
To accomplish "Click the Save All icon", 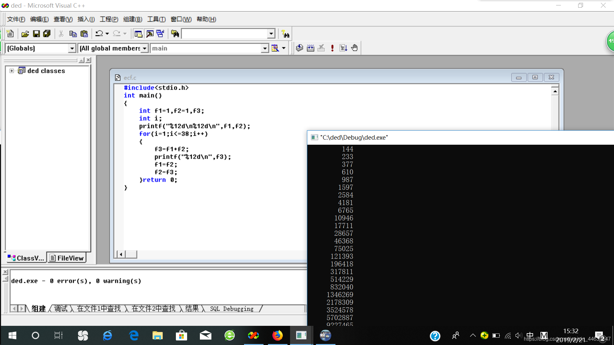I will click(47, 34).
